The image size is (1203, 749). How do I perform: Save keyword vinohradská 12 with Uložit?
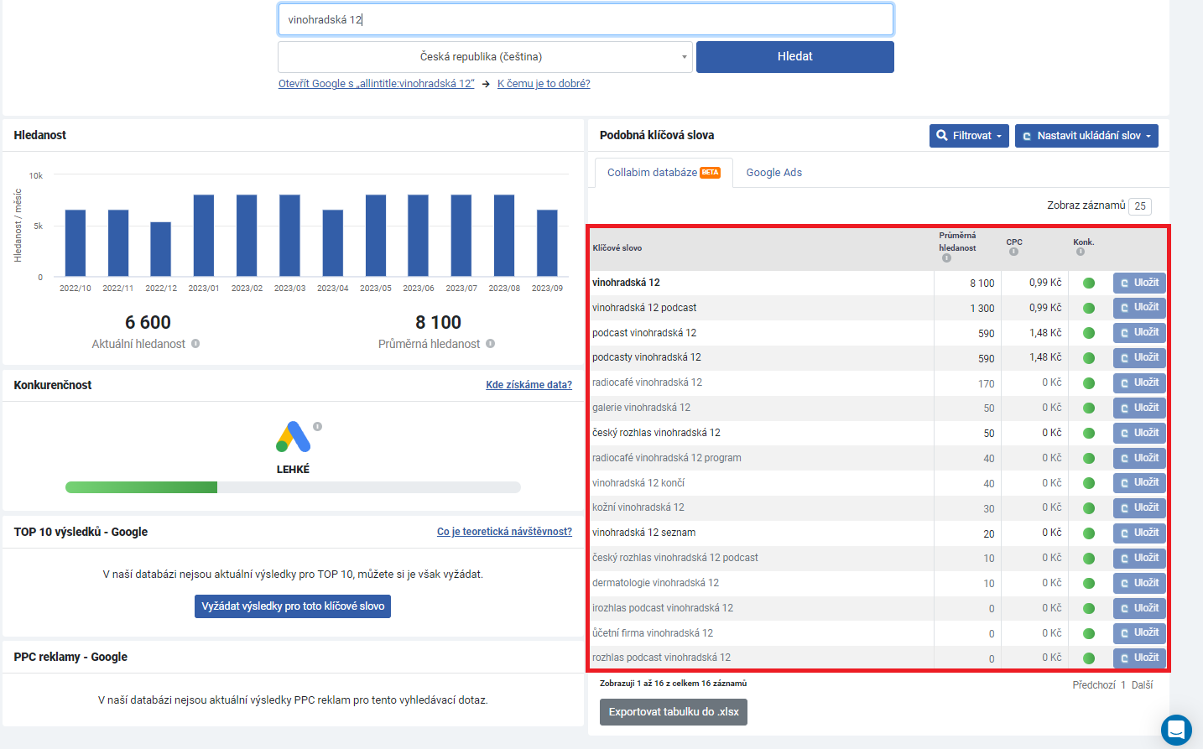[x=1139, y=283]
